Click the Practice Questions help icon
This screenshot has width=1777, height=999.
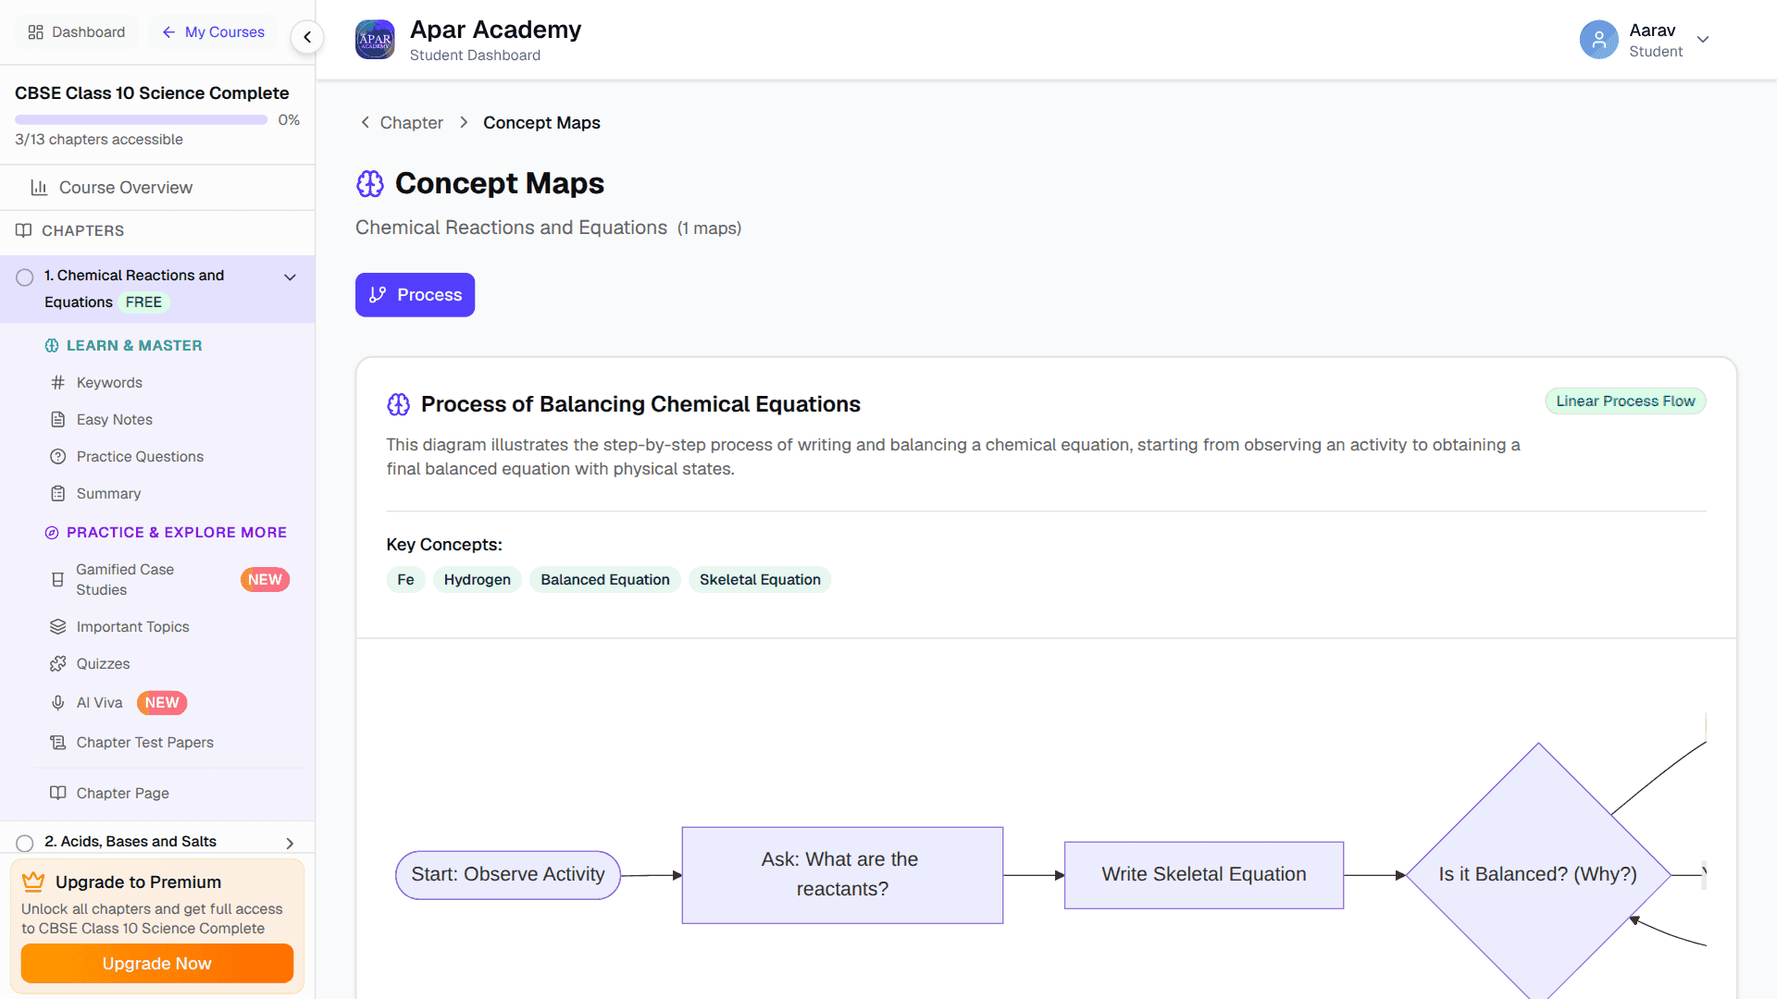(x=57, y=456)
